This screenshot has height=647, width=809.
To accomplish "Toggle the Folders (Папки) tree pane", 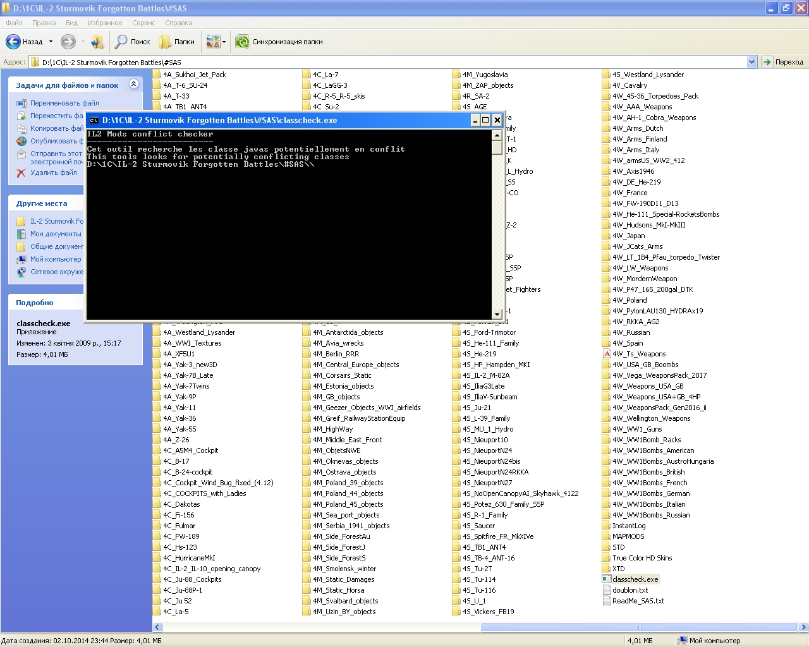I will coord(176,42).
